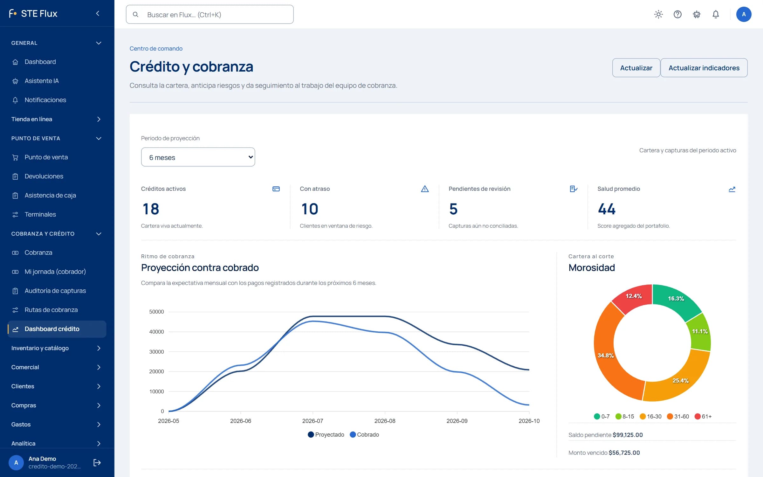This screenshot has height=477, width=763.
Task: Open Dashboard from the sidebar
Action: [57, 62]
